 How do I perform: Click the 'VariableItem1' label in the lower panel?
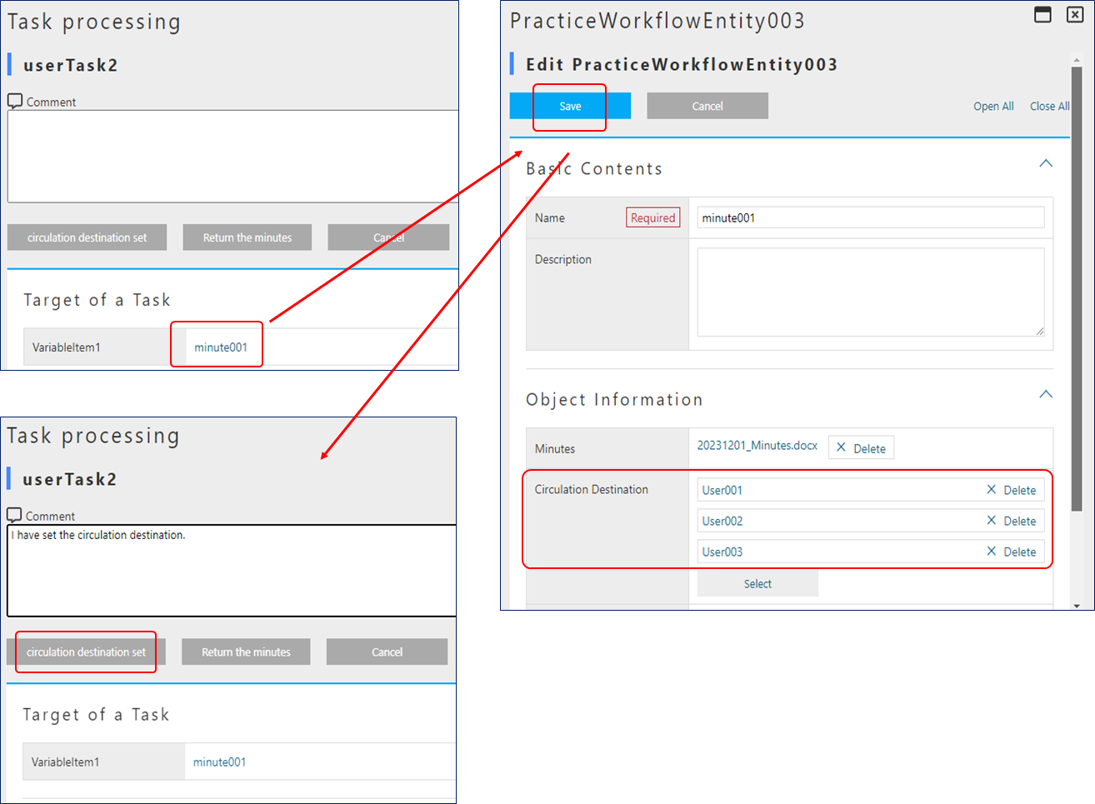(x=65, y=762)
